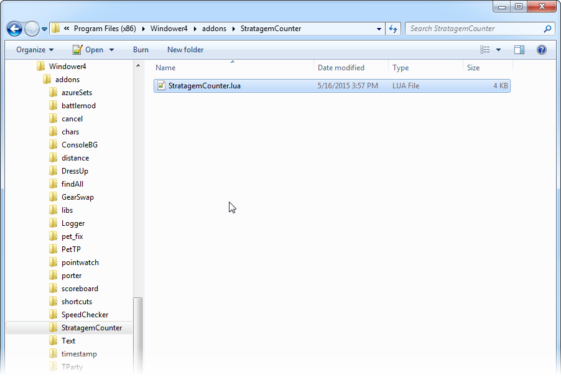Screen dimensions: 561x377
Task: Maximize the Explorer window
Action: [519, 6]
